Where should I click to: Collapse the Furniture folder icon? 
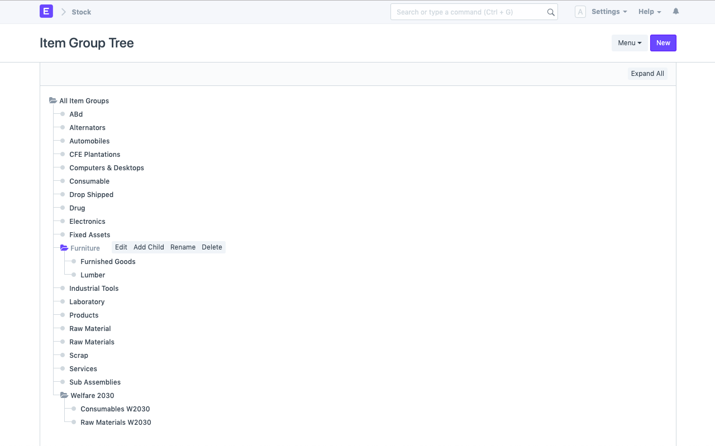click(x=64, y=248)
